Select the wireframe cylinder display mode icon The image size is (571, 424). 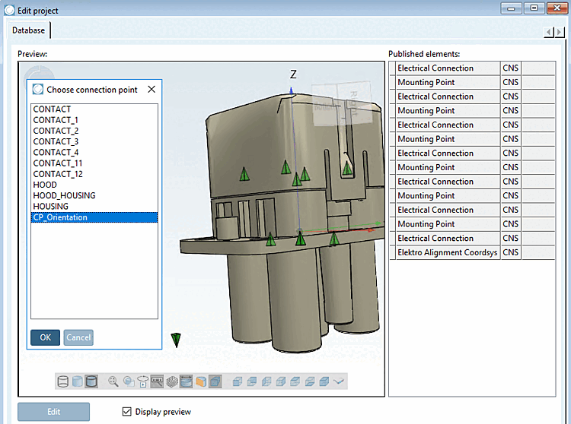coord(63,381)
